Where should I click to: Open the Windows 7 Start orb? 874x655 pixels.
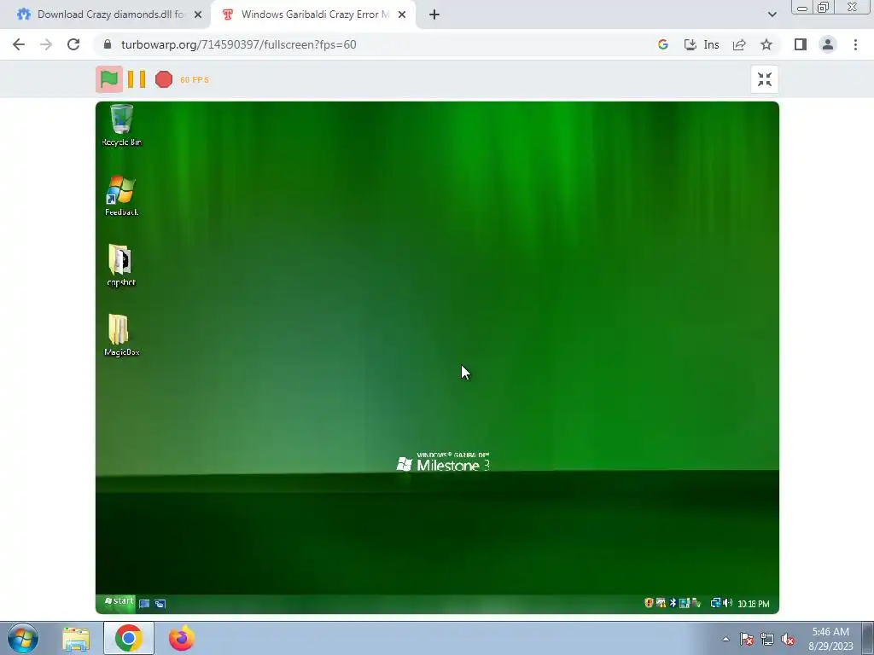click(23, 638)
